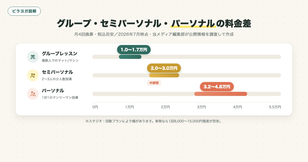Select the 1.0〜1.7万円 price bubble

point(134,50)
